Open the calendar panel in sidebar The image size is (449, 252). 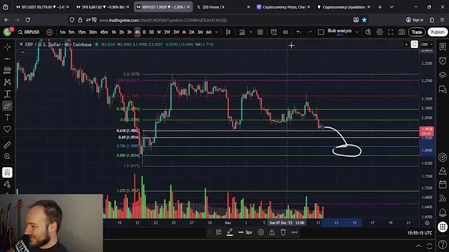click(x=443, y=184)
